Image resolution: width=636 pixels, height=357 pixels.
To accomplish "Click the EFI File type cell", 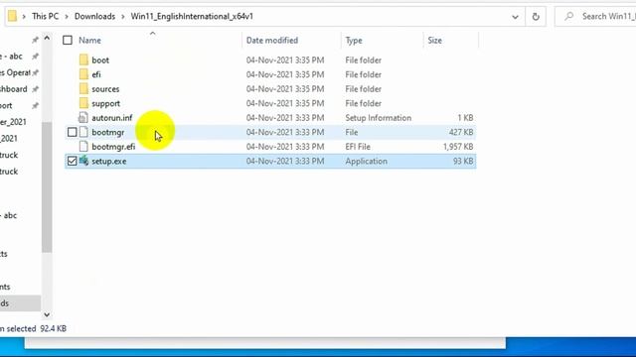I will point(358,147).
